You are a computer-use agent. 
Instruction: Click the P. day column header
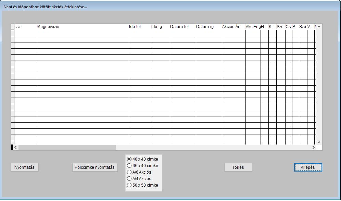coord(295,27)
